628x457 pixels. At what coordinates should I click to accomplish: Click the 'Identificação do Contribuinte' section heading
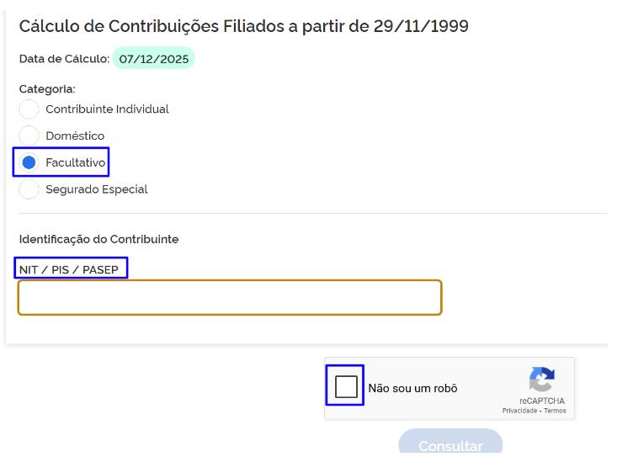click(x=98, y=239)
